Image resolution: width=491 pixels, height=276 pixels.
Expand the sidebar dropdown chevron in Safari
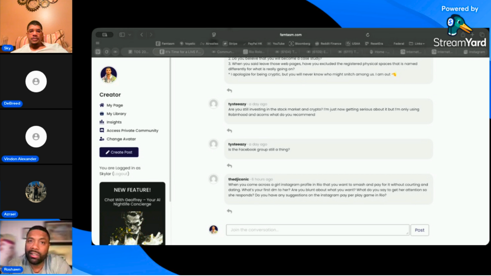pyautogui.click(x=130, y=35)
